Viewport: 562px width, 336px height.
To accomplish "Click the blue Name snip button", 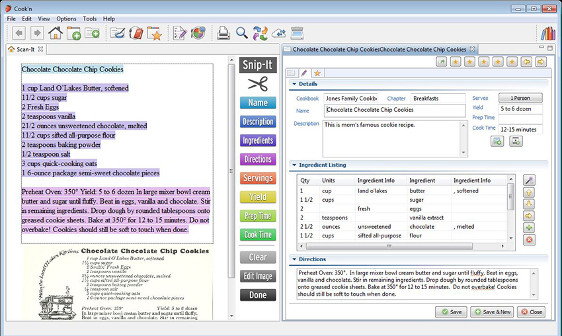I will click(x=258, y=103).
